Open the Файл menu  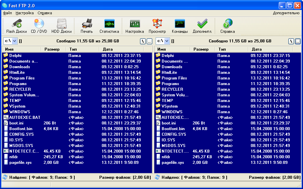[x=7, y=13]
